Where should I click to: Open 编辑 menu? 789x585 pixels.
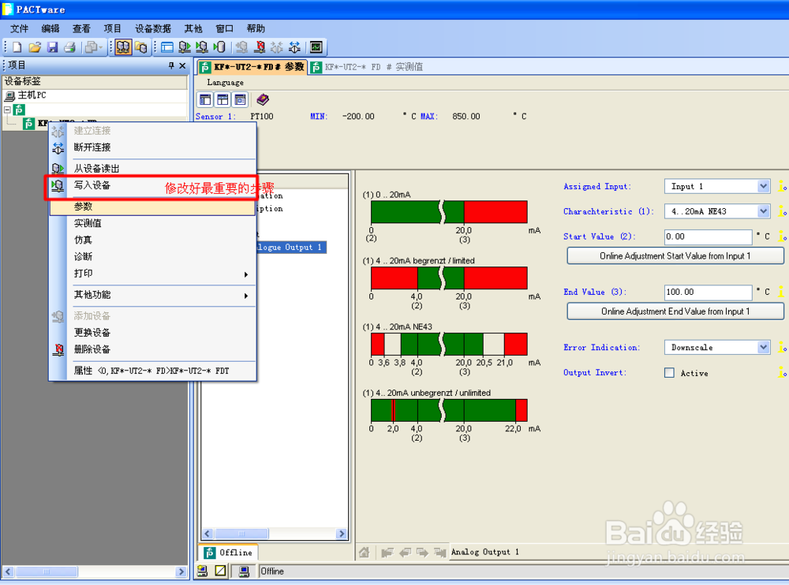click(x=50, y=28)
